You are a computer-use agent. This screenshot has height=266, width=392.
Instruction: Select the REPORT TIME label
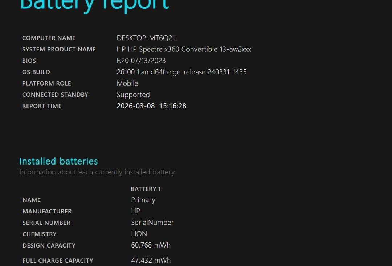click(42, 106)
